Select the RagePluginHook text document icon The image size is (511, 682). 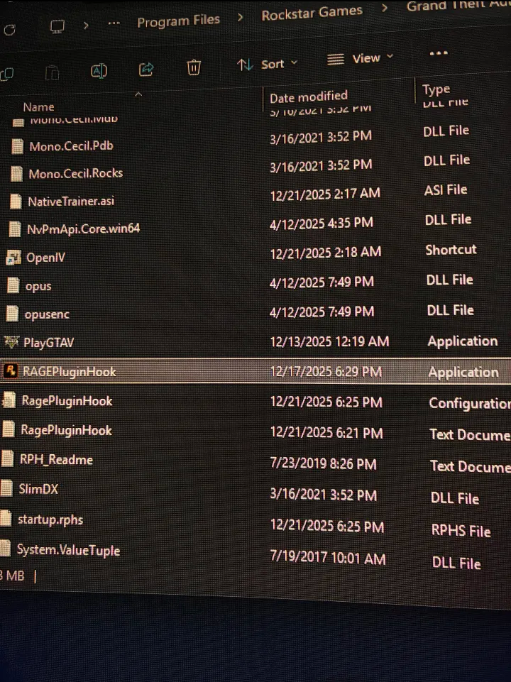pos(9,429)
